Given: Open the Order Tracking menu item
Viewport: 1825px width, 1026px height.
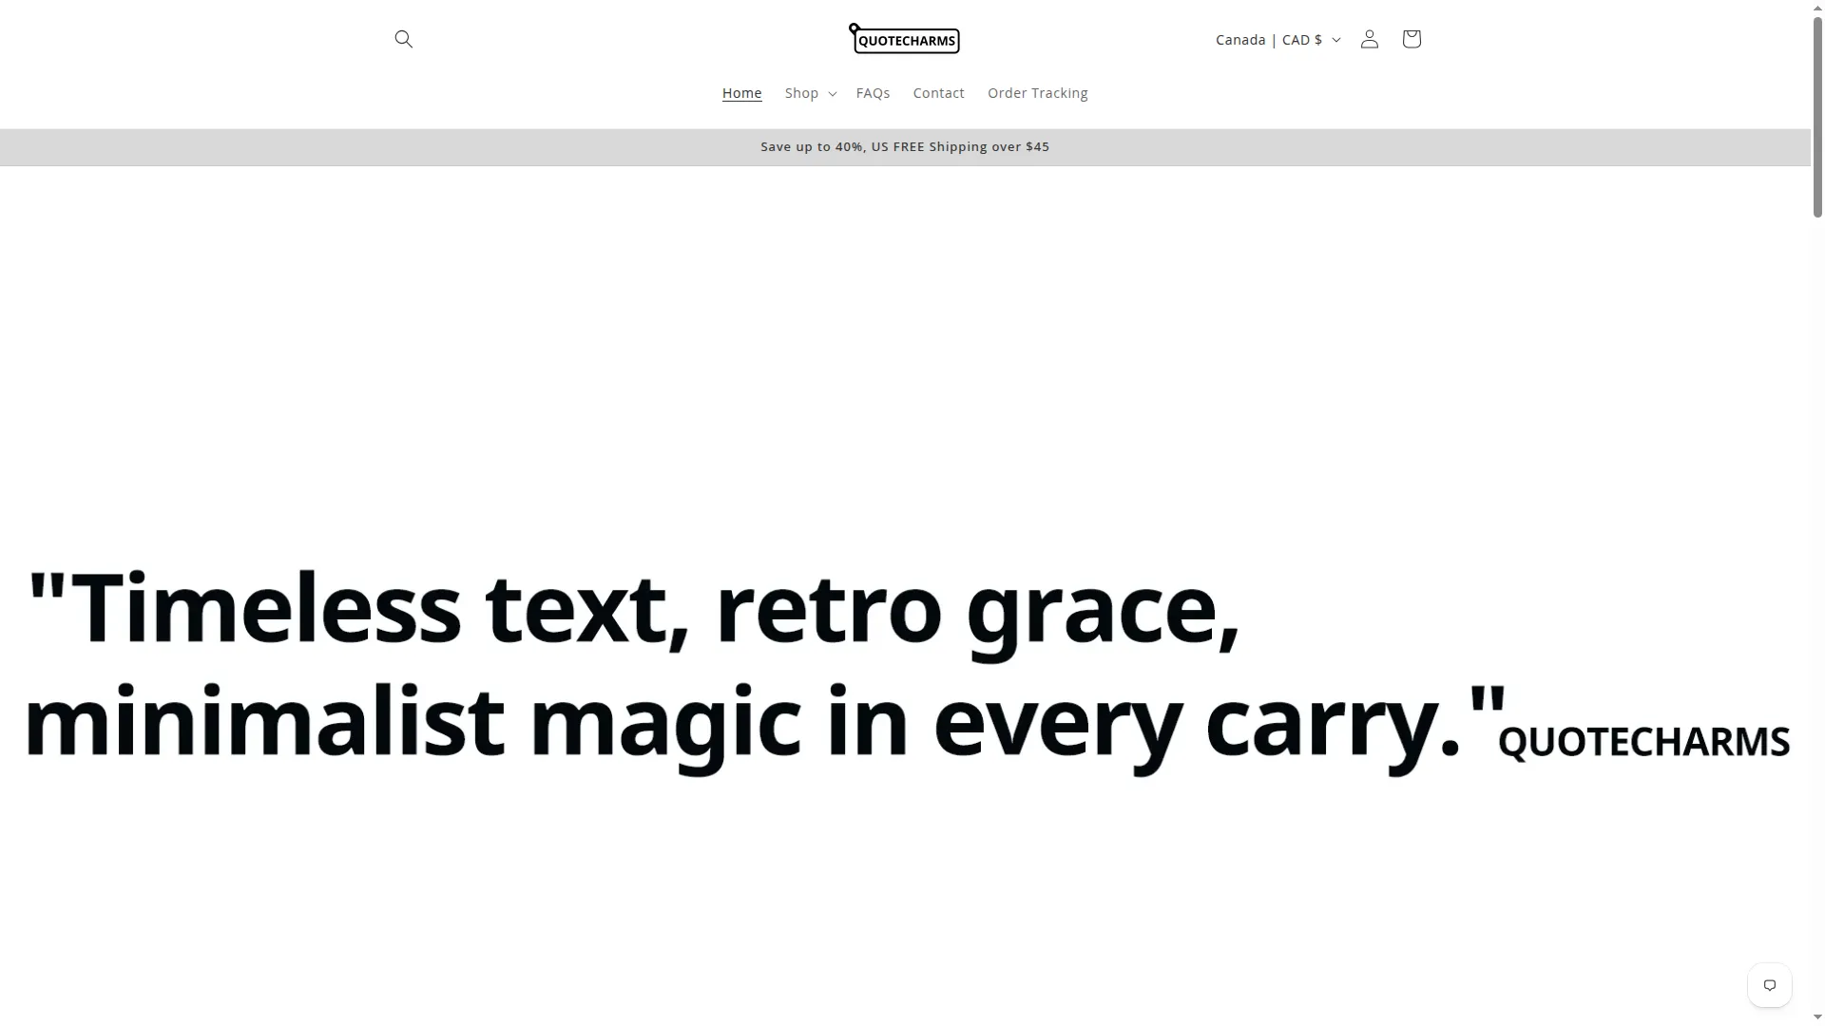Looking at the screenshot, I should pyautogui.click(x=1037, y=93).
